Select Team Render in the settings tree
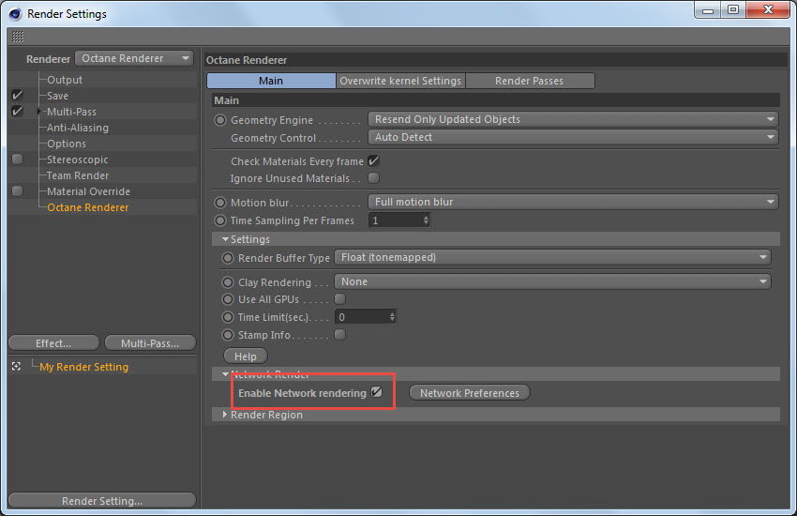Viewport: 797px width, 516px height. click(x=78, y=175)
